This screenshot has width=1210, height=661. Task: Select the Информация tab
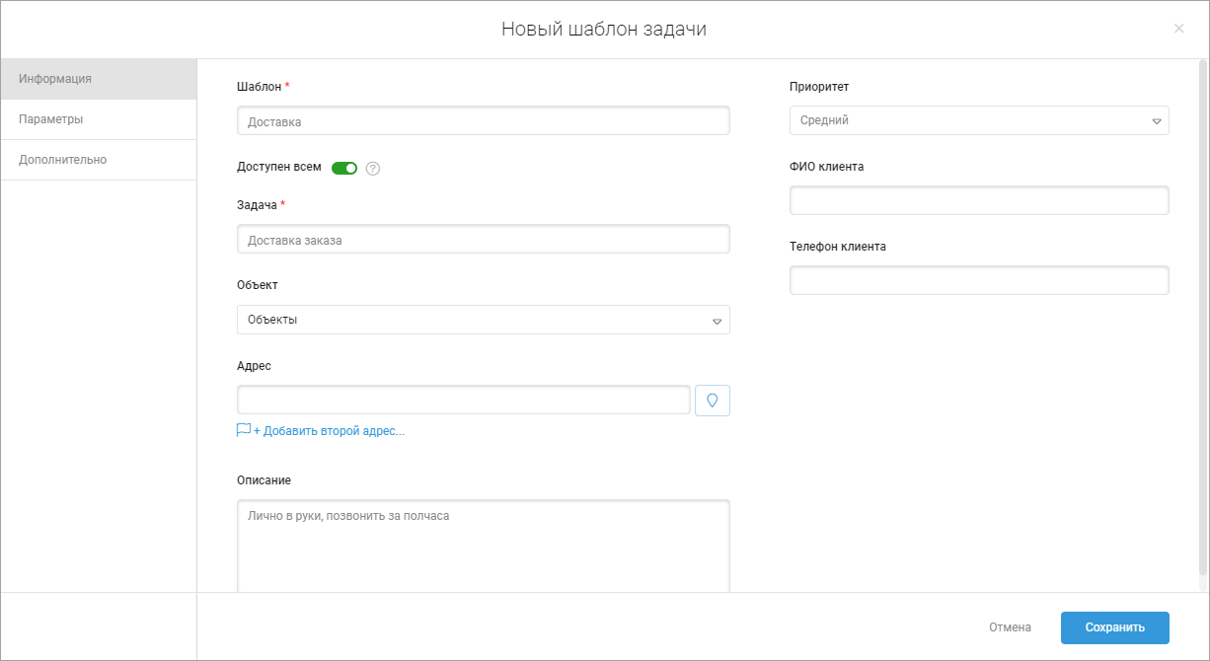[55, 79]
